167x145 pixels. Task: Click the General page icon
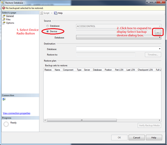pyautogui.click(x=4, y=16)
